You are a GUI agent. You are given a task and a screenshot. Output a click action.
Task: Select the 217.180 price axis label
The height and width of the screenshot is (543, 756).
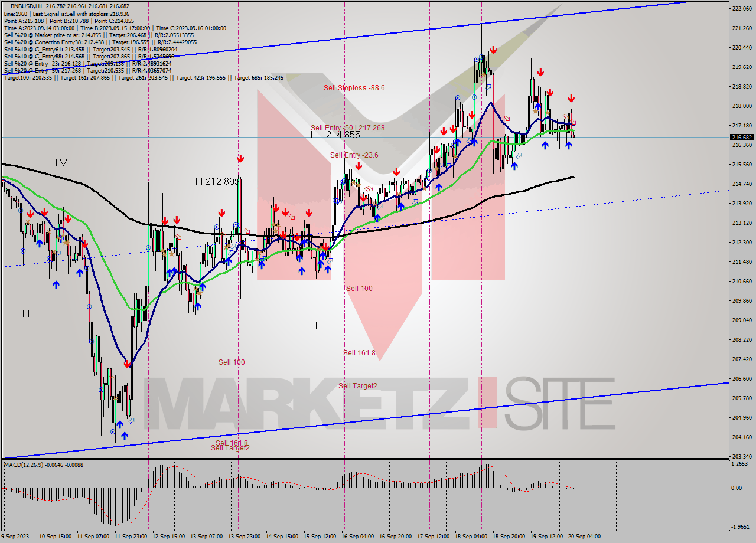741,126
